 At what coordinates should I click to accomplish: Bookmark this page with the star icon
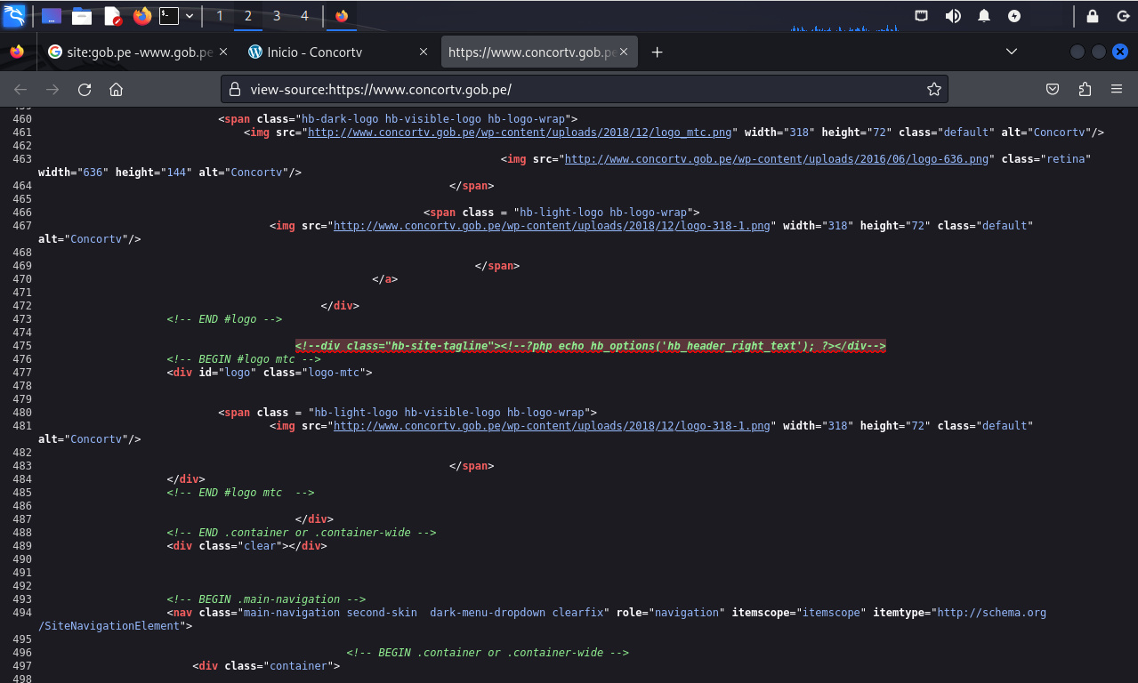pos(933,89)
